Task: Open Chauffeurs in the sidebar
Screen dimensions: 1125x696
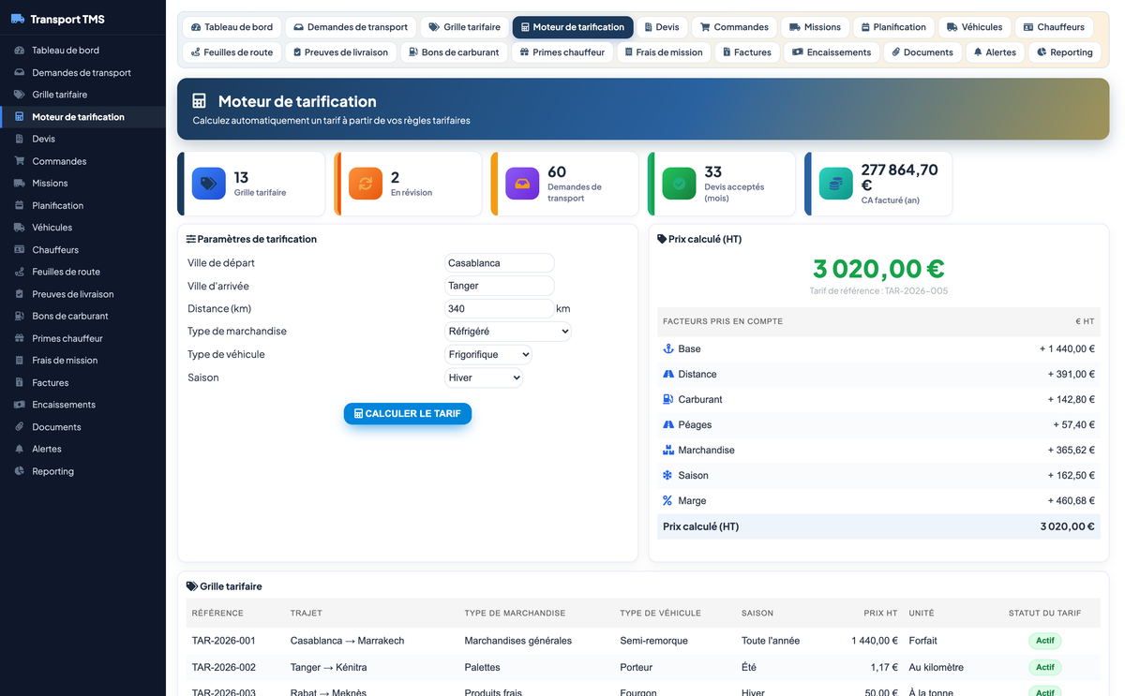Action: (x=82, y=250)
